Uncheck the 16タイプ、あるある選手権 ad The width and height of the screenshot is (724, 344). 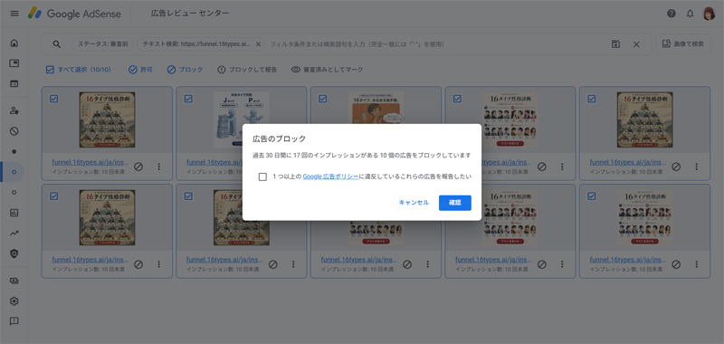tap(323, 99)
